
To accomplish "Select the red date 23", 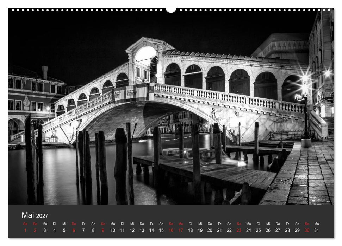I will [239, 230].
